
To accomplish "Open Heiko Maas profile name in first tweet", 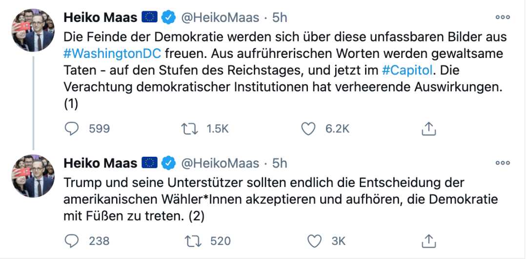I will click(100, 18).
